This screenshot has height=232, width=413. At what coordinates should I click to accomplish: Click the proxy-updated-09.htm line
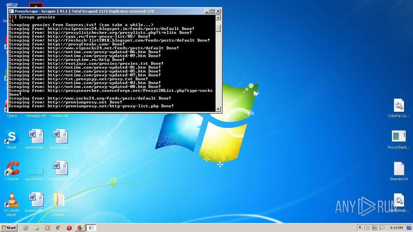85,56
